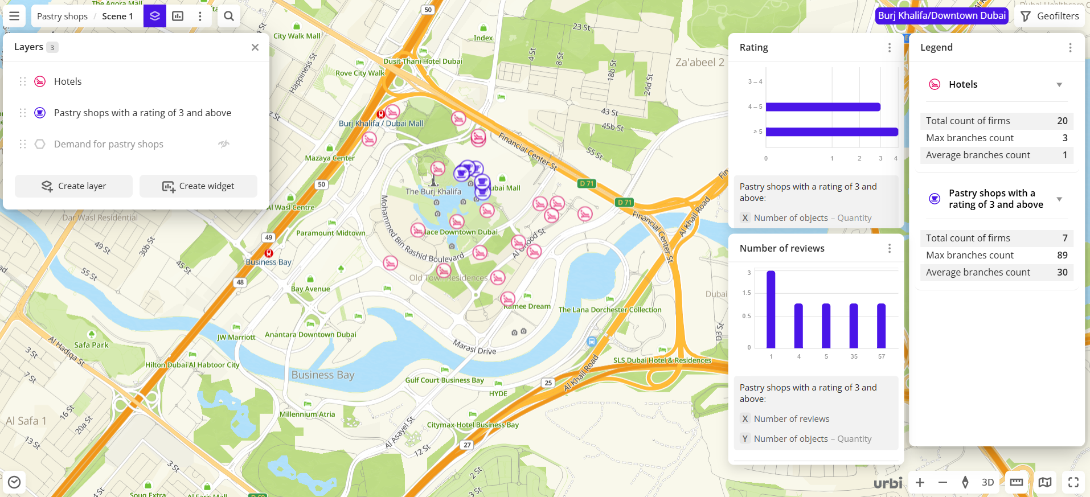
Task: Enter fullscreen map mode
Action: click(1073, 482)
